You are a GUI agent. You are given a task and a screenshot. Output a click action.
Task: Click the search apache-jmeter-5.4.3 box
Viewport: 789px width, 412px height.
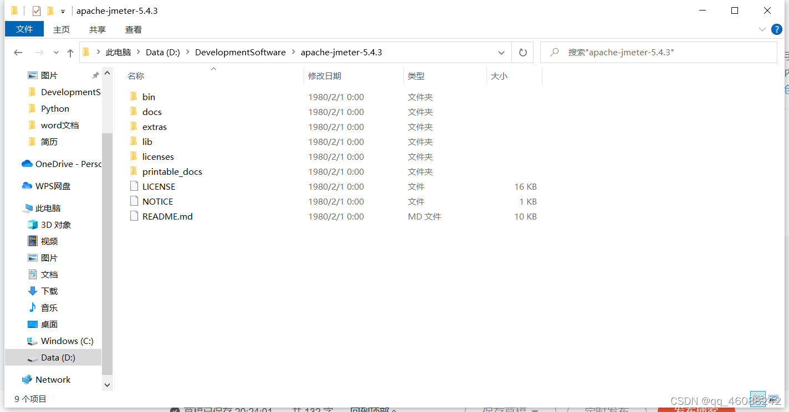click(659, 53)
